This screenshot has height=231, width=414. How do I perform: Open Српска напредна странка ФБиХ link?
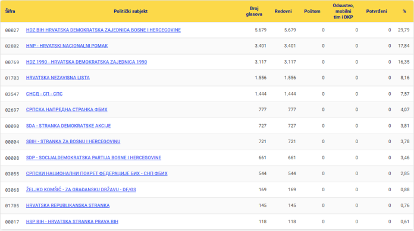point(67,110)
